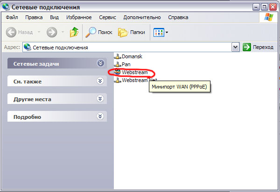
Task: Click the Подробно header text
Action: point(28,117)
